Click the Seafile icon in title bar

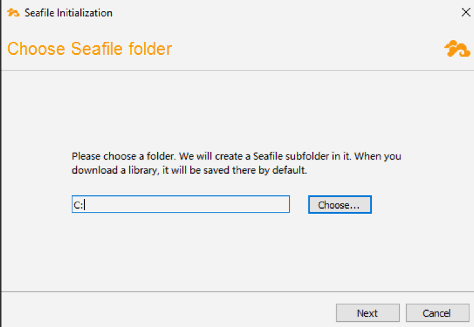pyautogui.click(x=13, y=13)
